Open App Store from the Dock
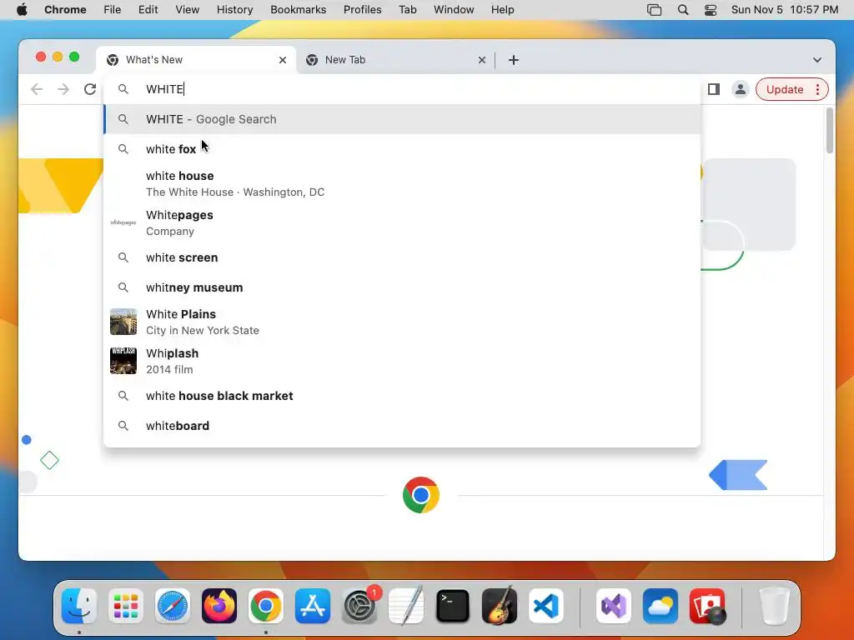Viewport: 854px width, 640px height. pyautogui.click(x=313, y=606)
